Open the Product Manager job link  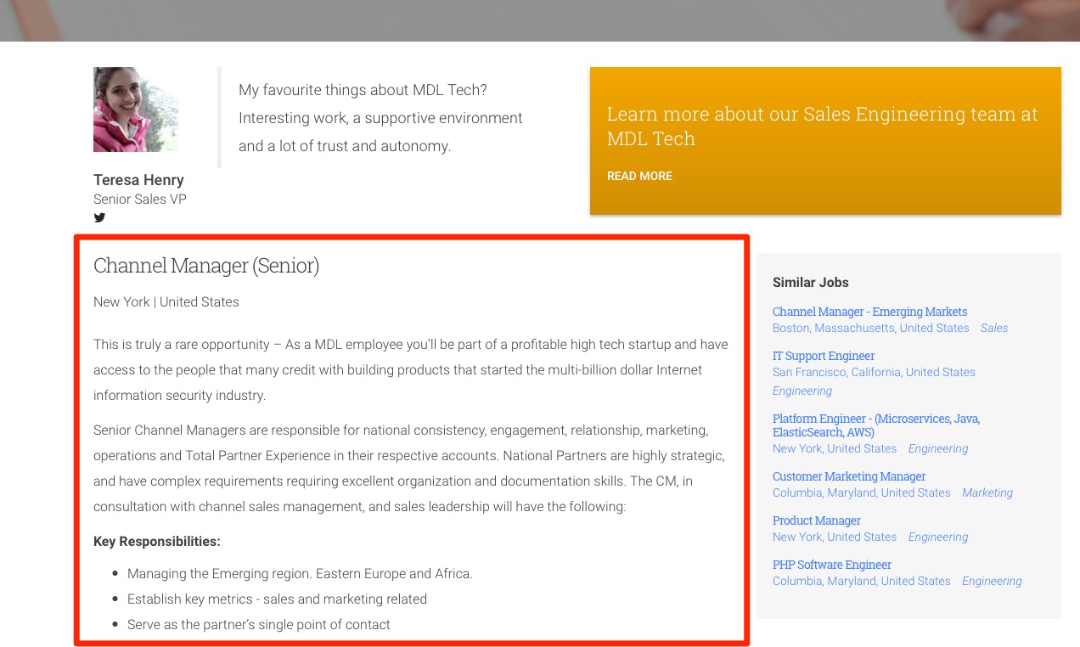coord(816,520)
